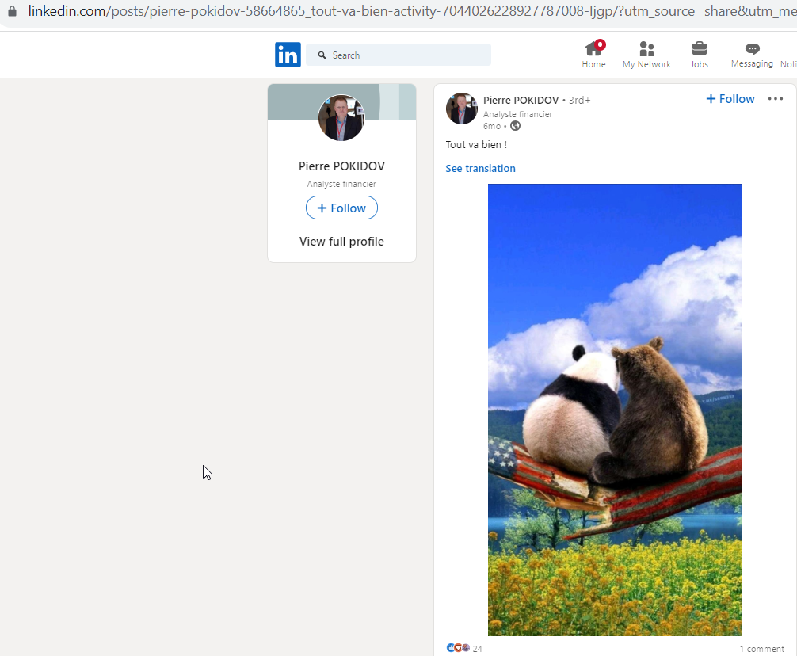
Task: Click post author's small avatar photo
Action: click(462, 109)
